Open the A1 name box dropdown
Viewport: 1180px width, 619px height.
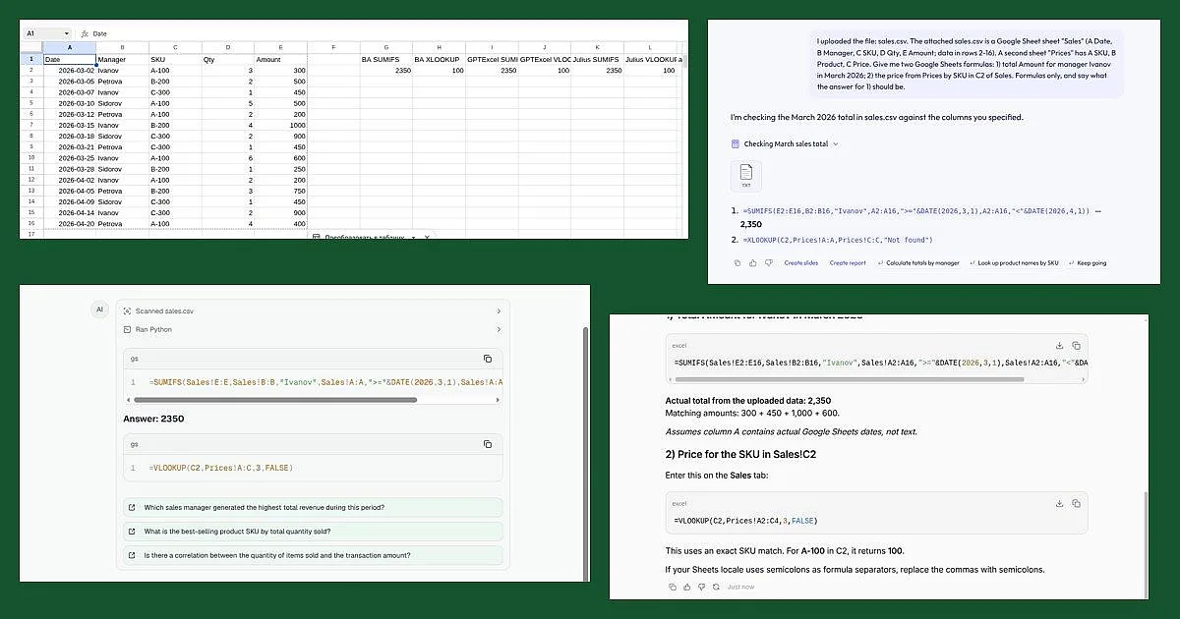point(66,33)
